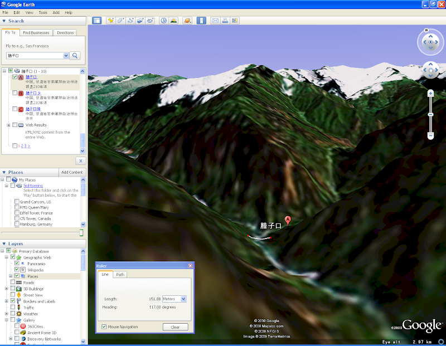Click the zoom slider handle
This screenshot has width=446, height=346.
(430, 114)
